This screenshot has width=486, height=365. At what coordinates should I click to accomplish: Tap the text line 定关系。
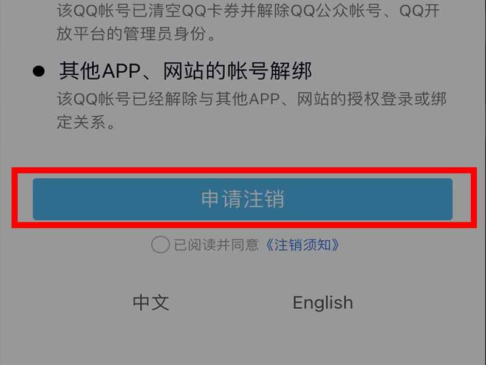[86, 122]
